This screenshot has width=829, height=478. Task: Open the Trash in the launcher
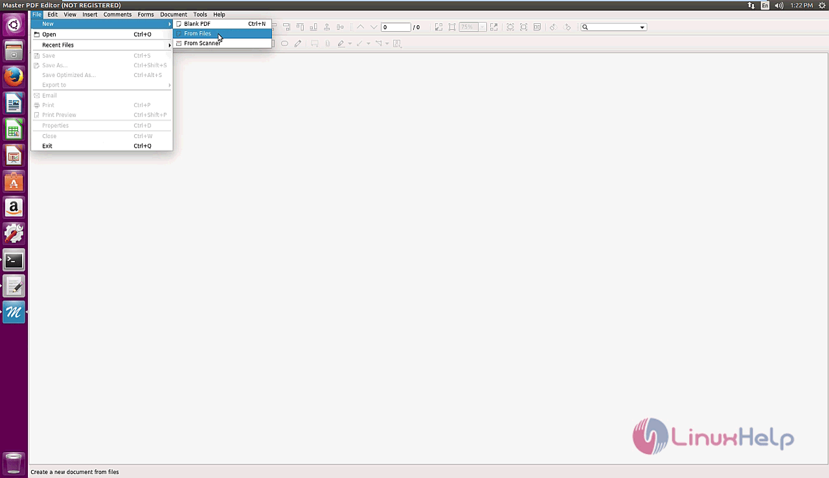tap(14, 463)
